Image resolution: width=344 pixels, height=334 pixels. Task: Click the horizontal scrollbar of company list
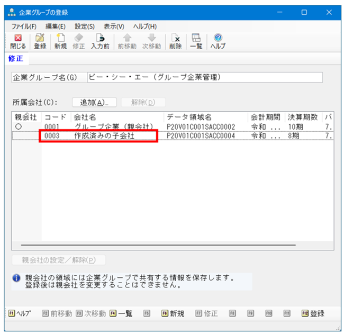(x=158, y=245)
